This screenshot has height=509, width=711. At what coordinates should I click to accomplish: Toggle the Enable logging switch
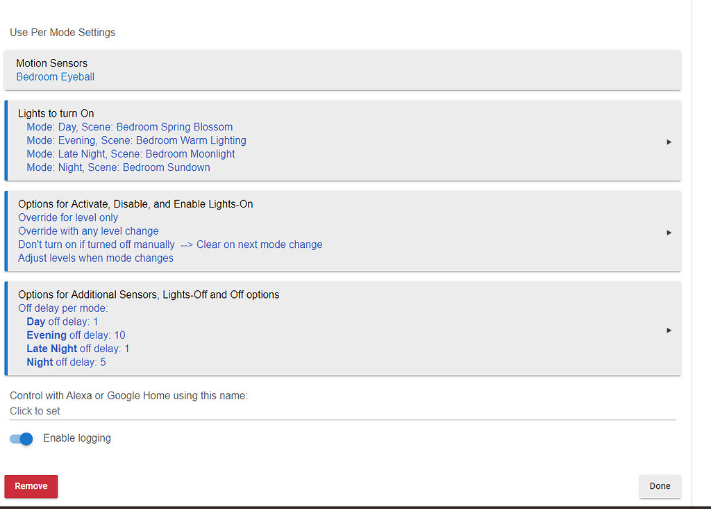coord(22,439)
